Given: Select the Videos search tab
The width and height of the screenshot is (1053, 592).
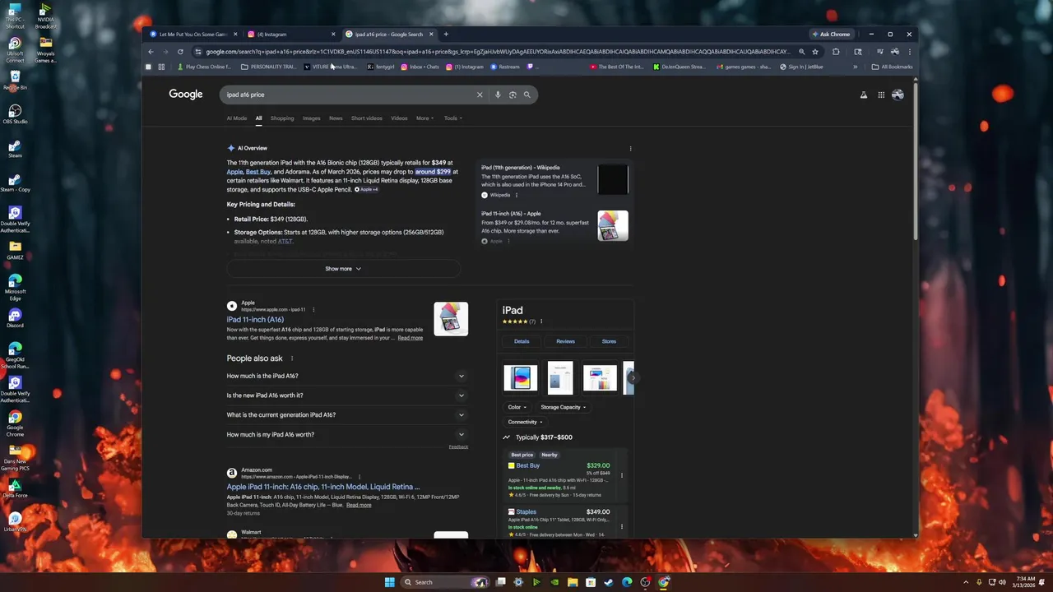Looking at the screenshot, I should (399, 118).
